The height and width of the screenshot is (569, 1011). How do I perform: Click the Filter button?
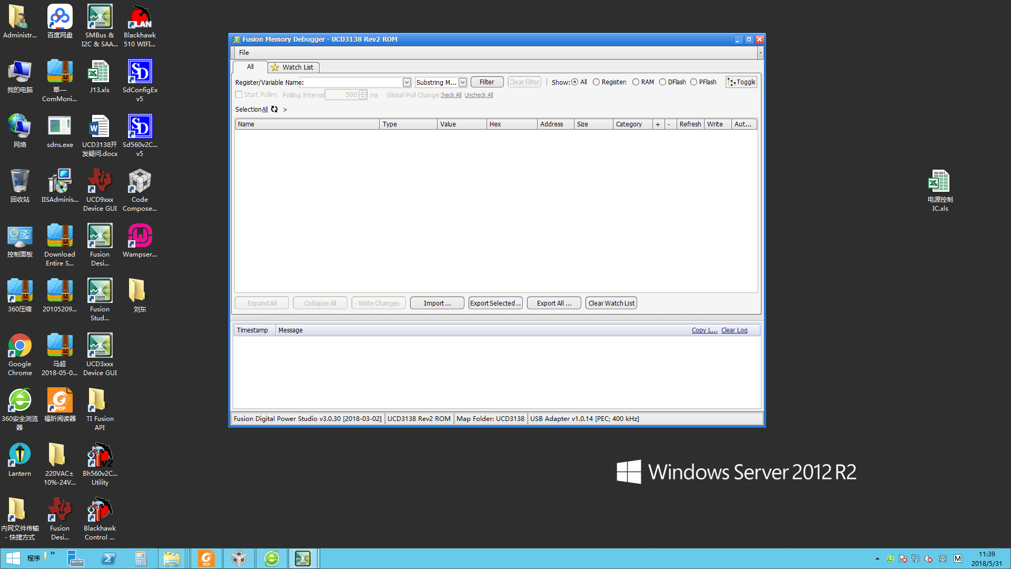point(487,82)
